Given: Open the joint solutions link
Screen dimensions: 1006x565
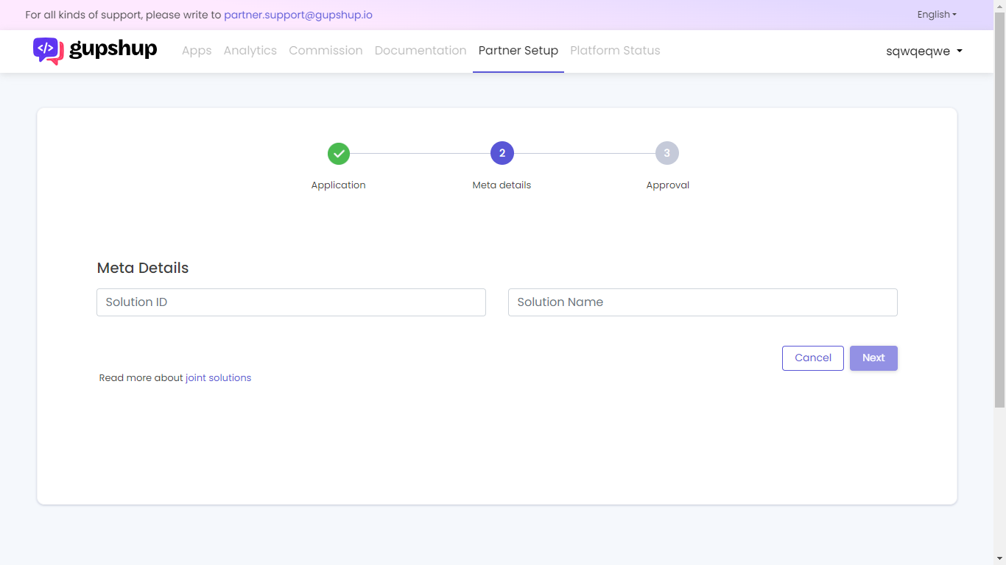Looking at the screenshot, I should (217, 377).
